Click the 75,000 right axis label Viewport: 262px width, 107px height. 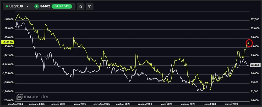pyautogui.click(x=255, y=83)
